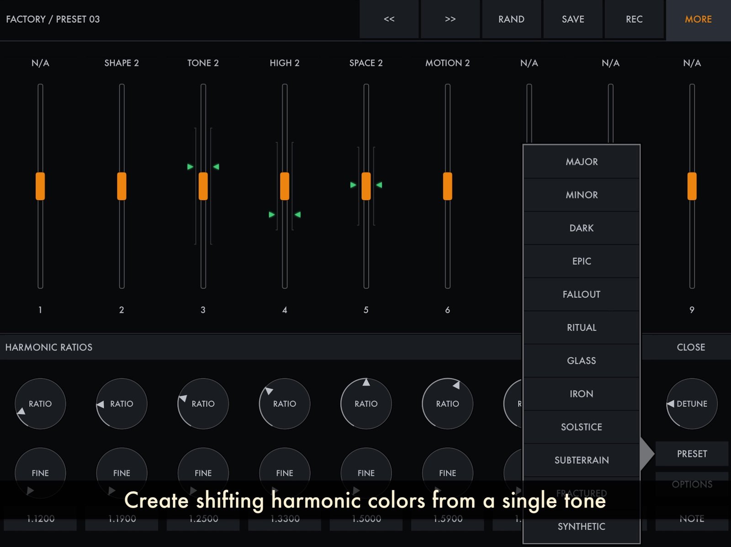
Task: Click the FACTORY / PRESET 03 title
Action: 53,19
